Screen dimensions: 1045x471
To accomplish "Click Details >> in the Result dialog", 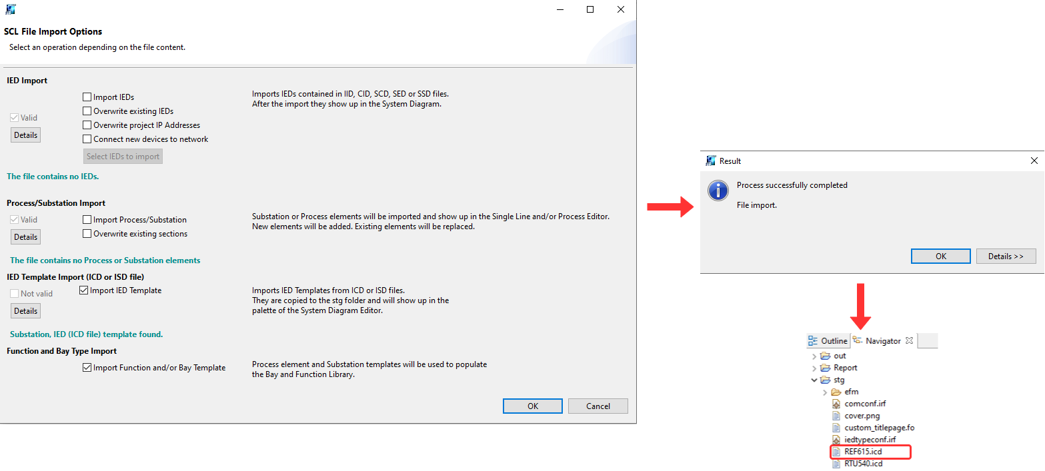I will pyautogui.click(x=1006, y=256).
